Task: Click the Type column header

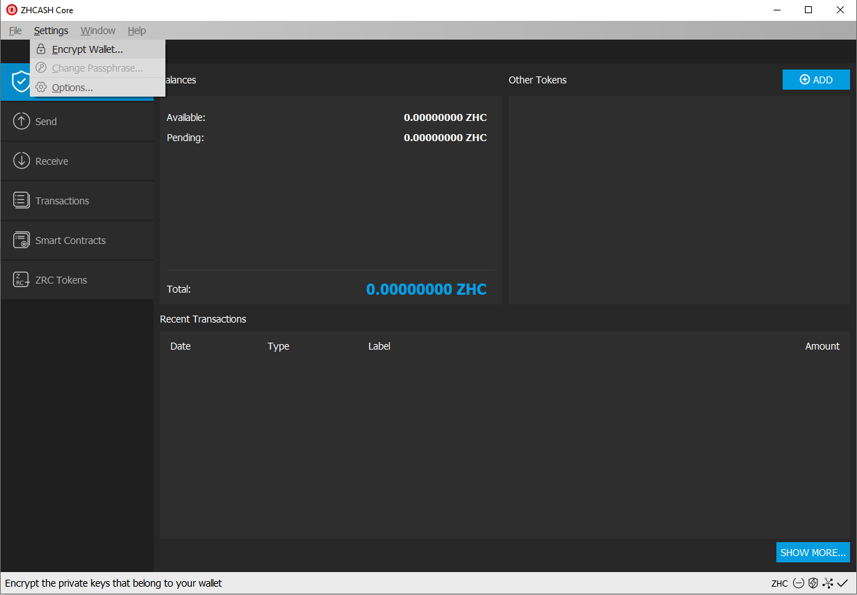Action: tap(278, 346)
